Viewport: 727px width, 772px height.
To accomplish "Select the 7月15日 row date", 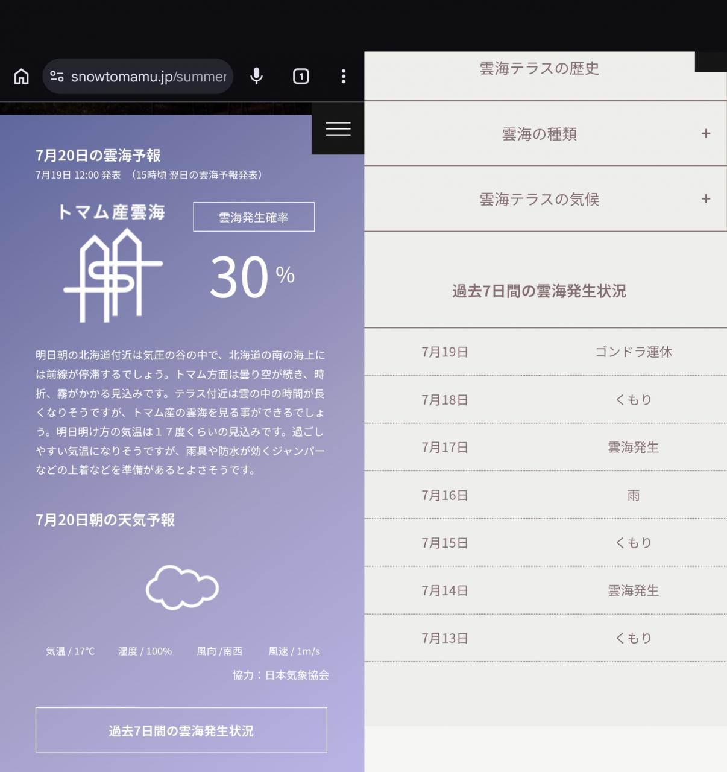I will pyautogui.click(x=445, y=543).
